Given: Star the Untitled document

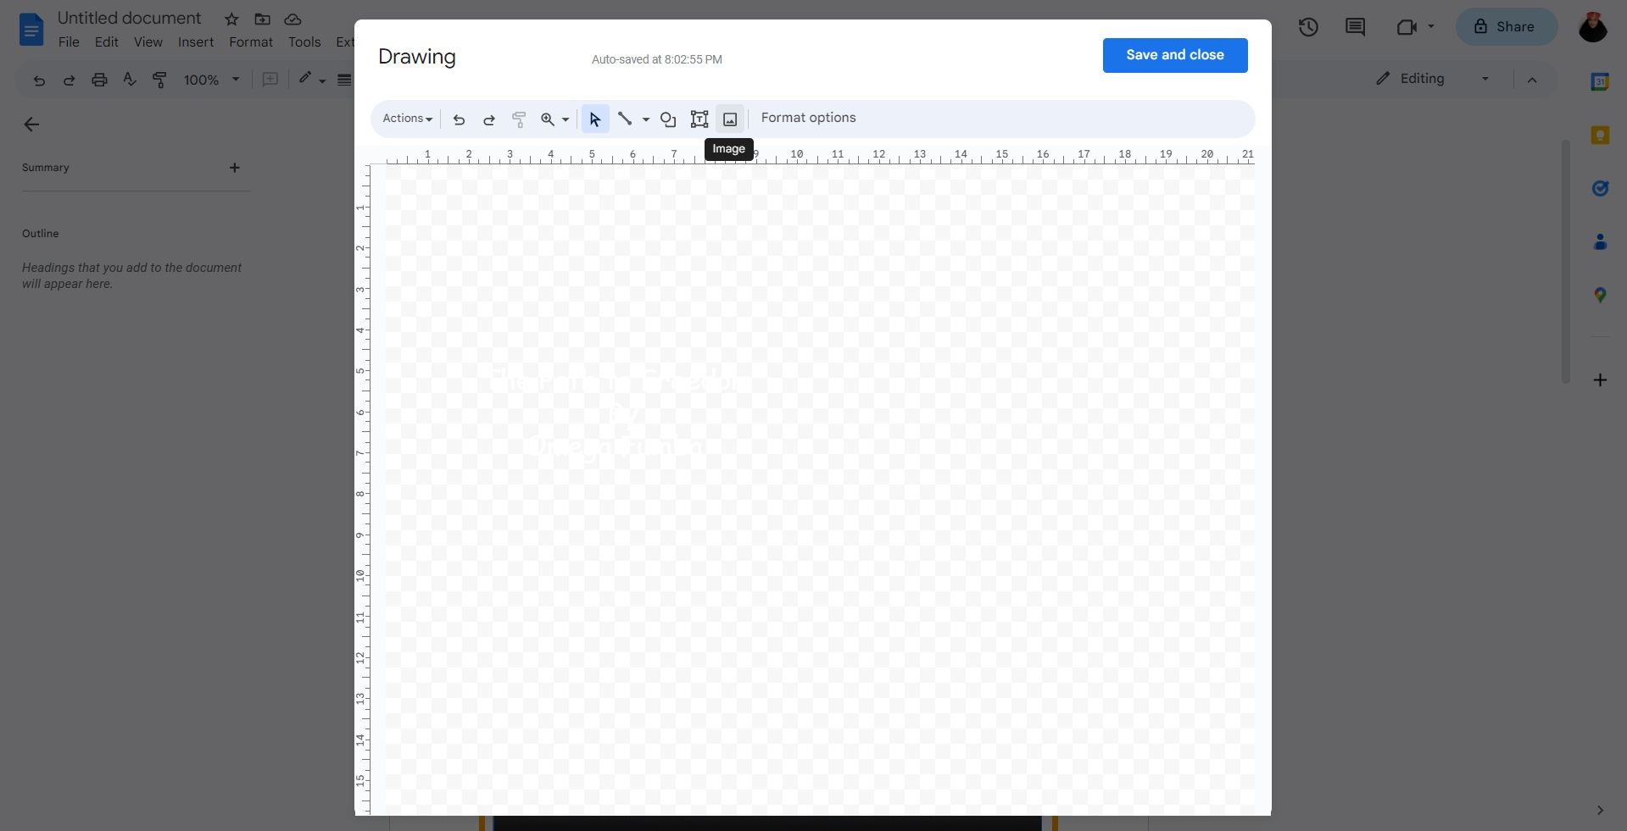Looking at the screenshot, I should pyautogui.click(x=230, y=19).
